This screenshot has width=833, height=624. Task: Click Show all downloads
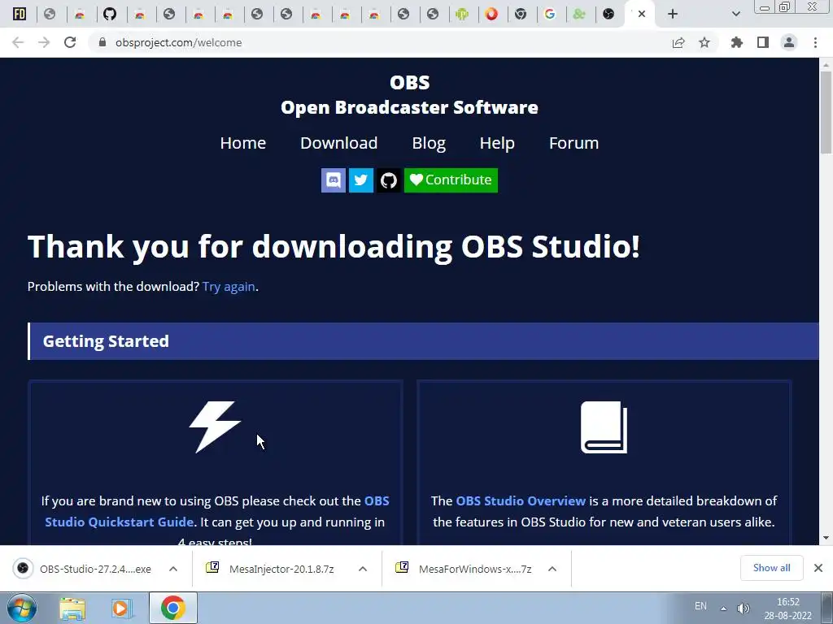[x=771, y=568]
